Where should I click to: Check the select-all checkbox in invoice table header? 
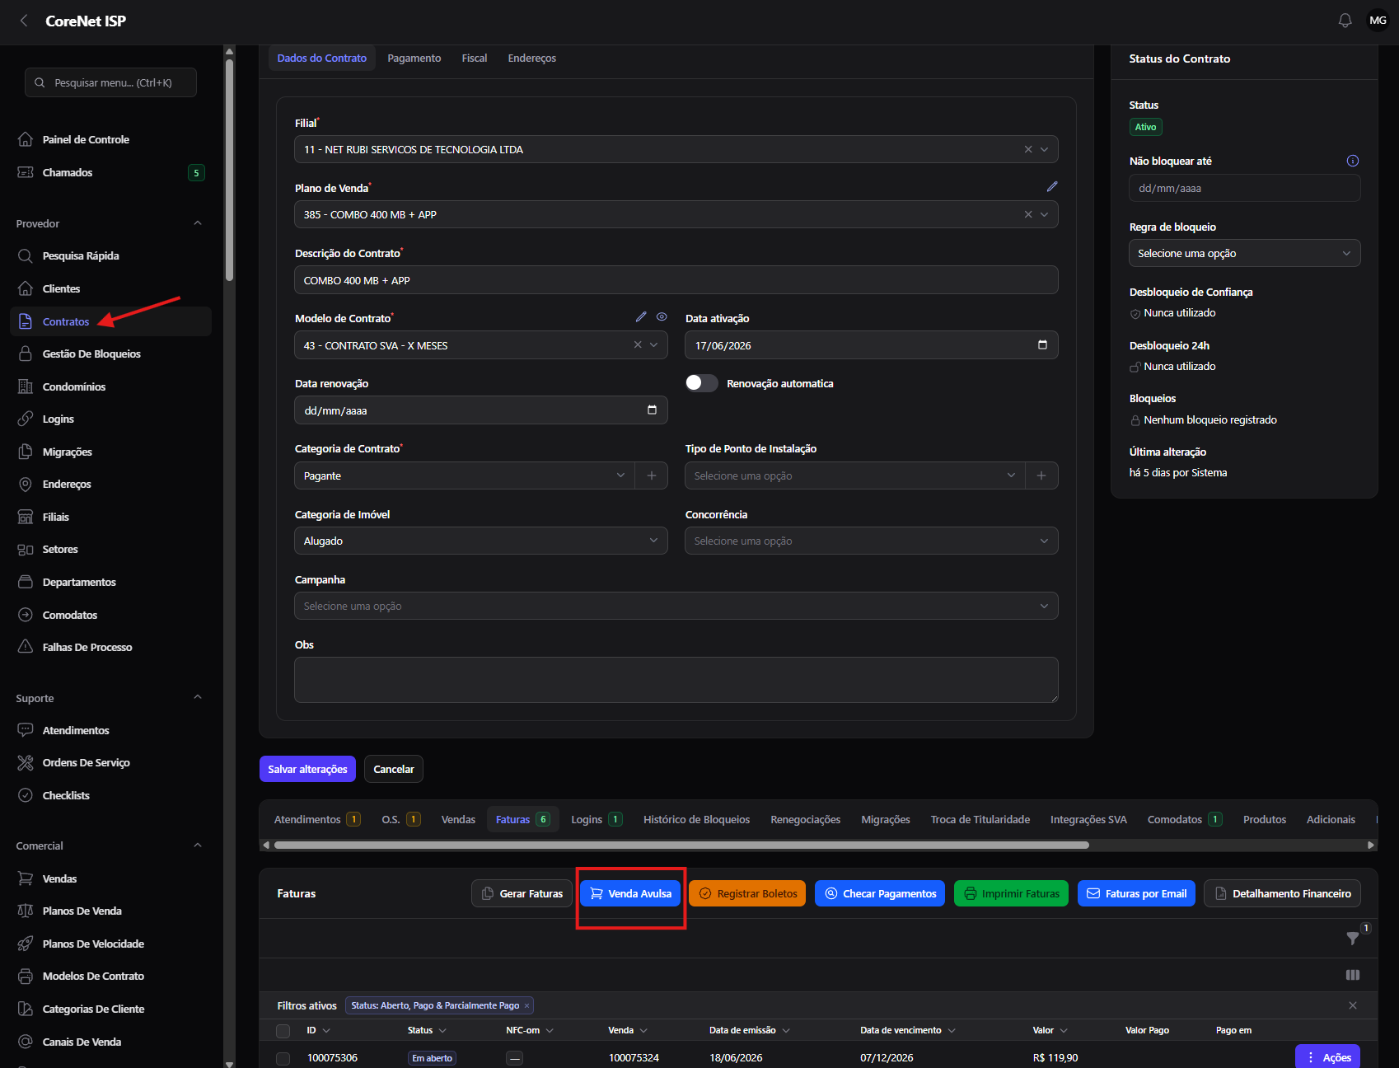click(283, 1031)
